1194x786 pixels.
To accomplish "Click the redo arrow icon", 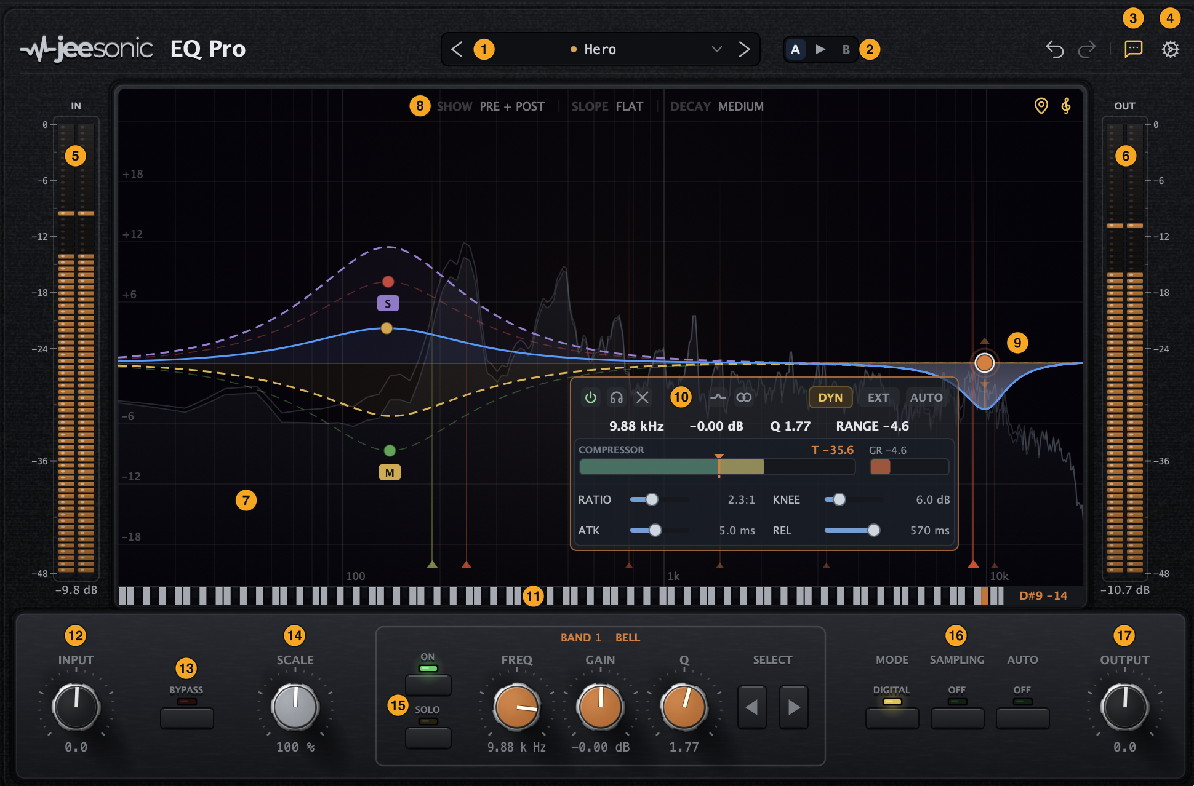I will click(1087, 49).
